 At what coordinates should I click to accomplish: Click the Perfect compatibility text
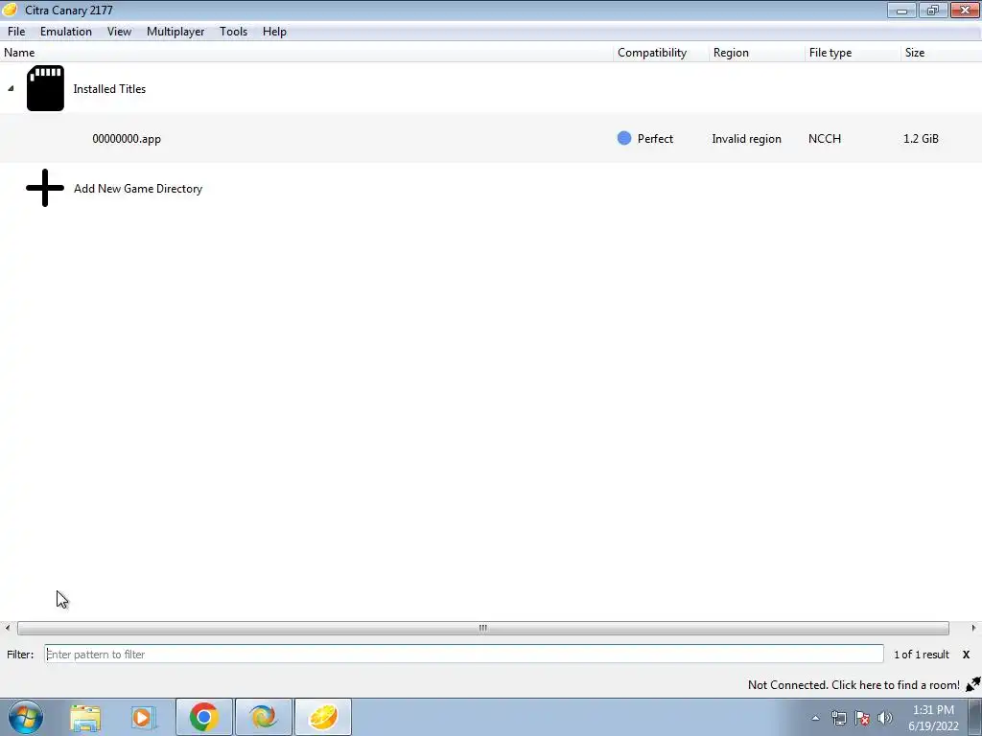655,139
